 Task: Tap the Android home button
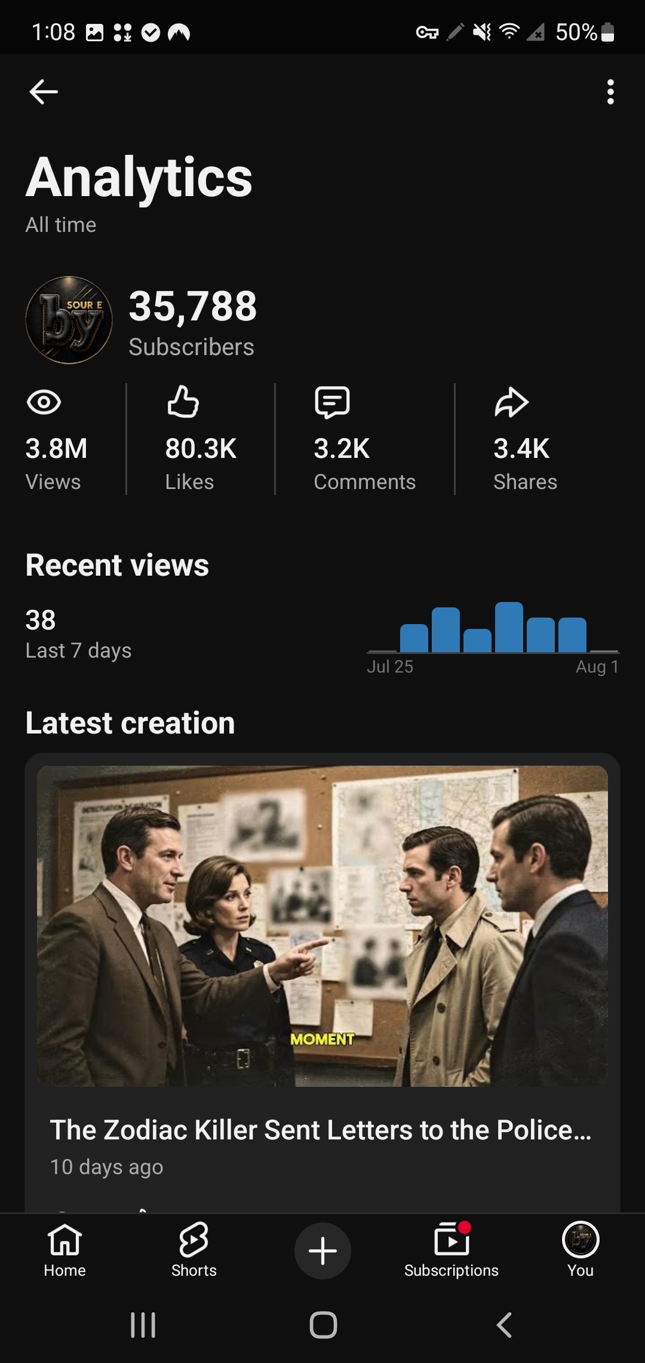[323, 1325]
